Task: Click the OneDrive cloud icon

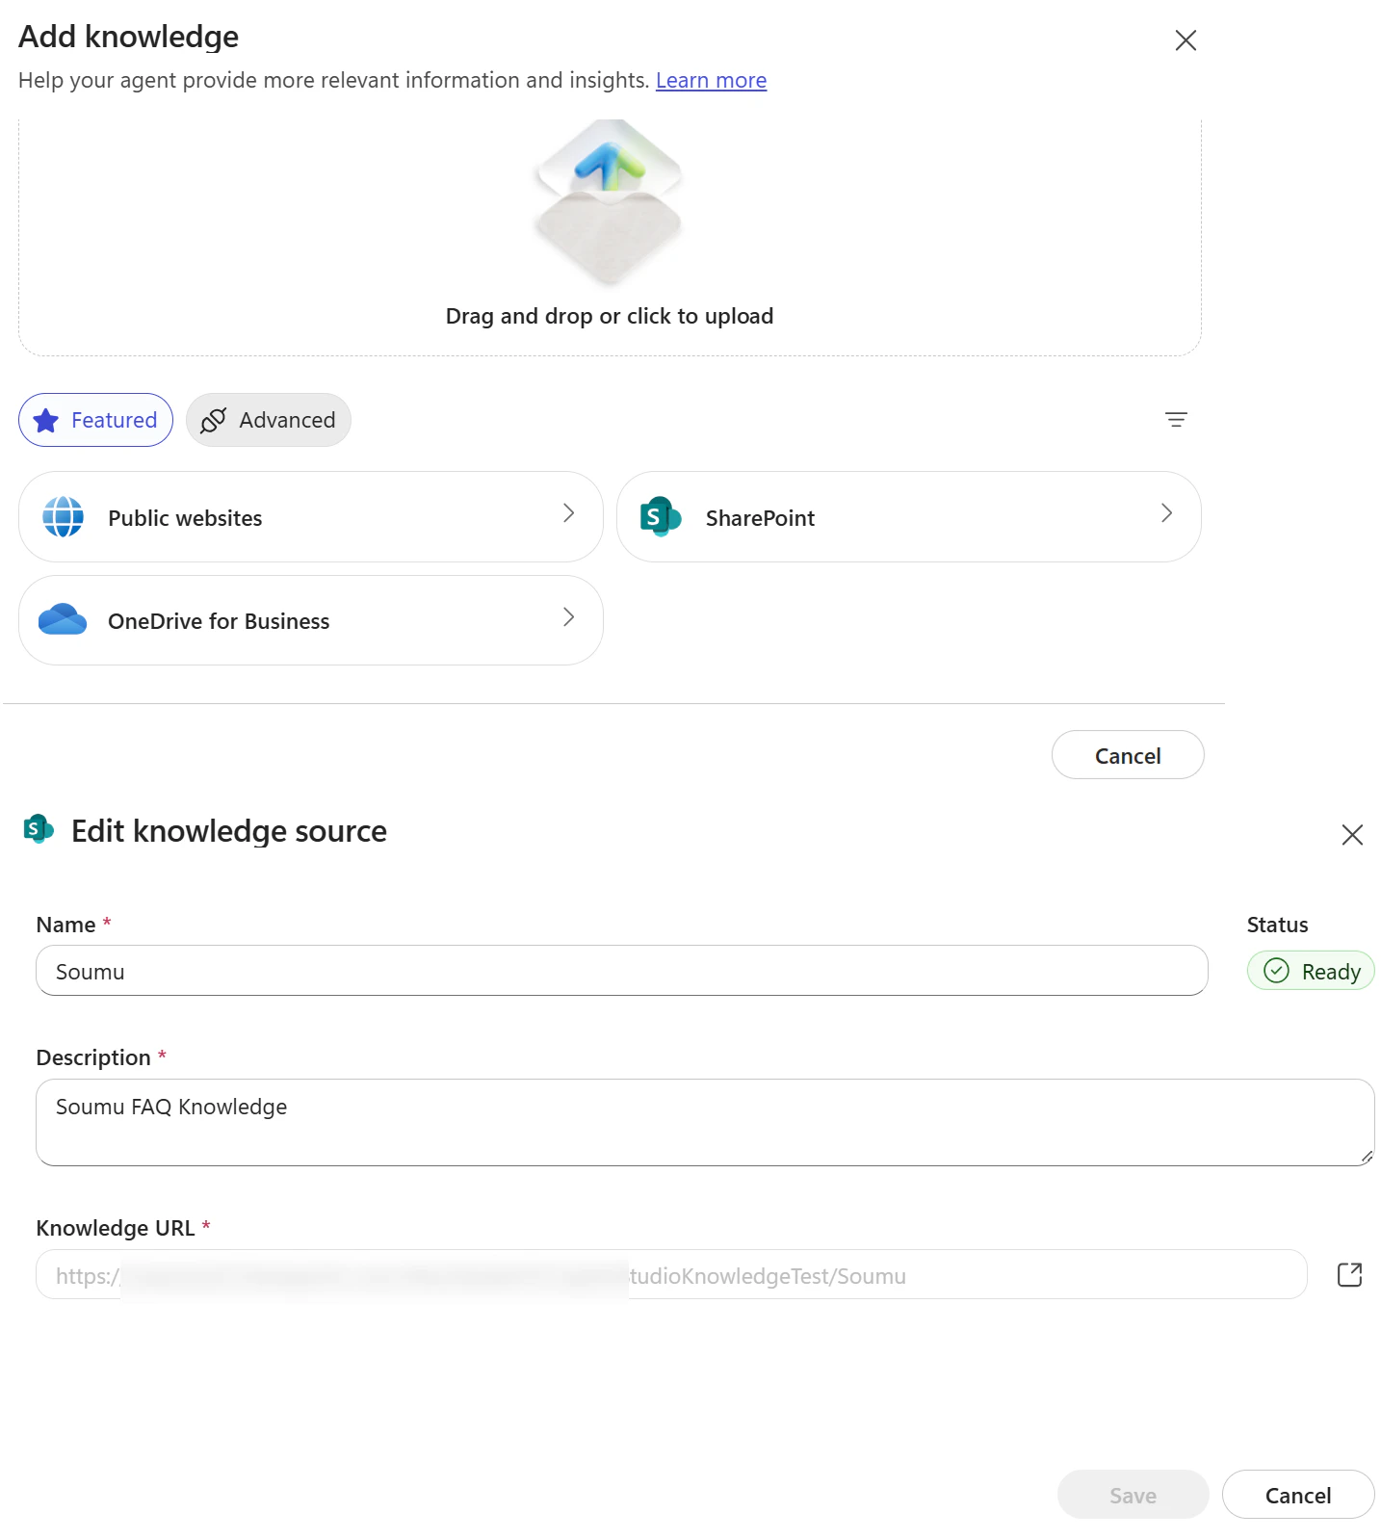Action: click(x=63, y=619)
